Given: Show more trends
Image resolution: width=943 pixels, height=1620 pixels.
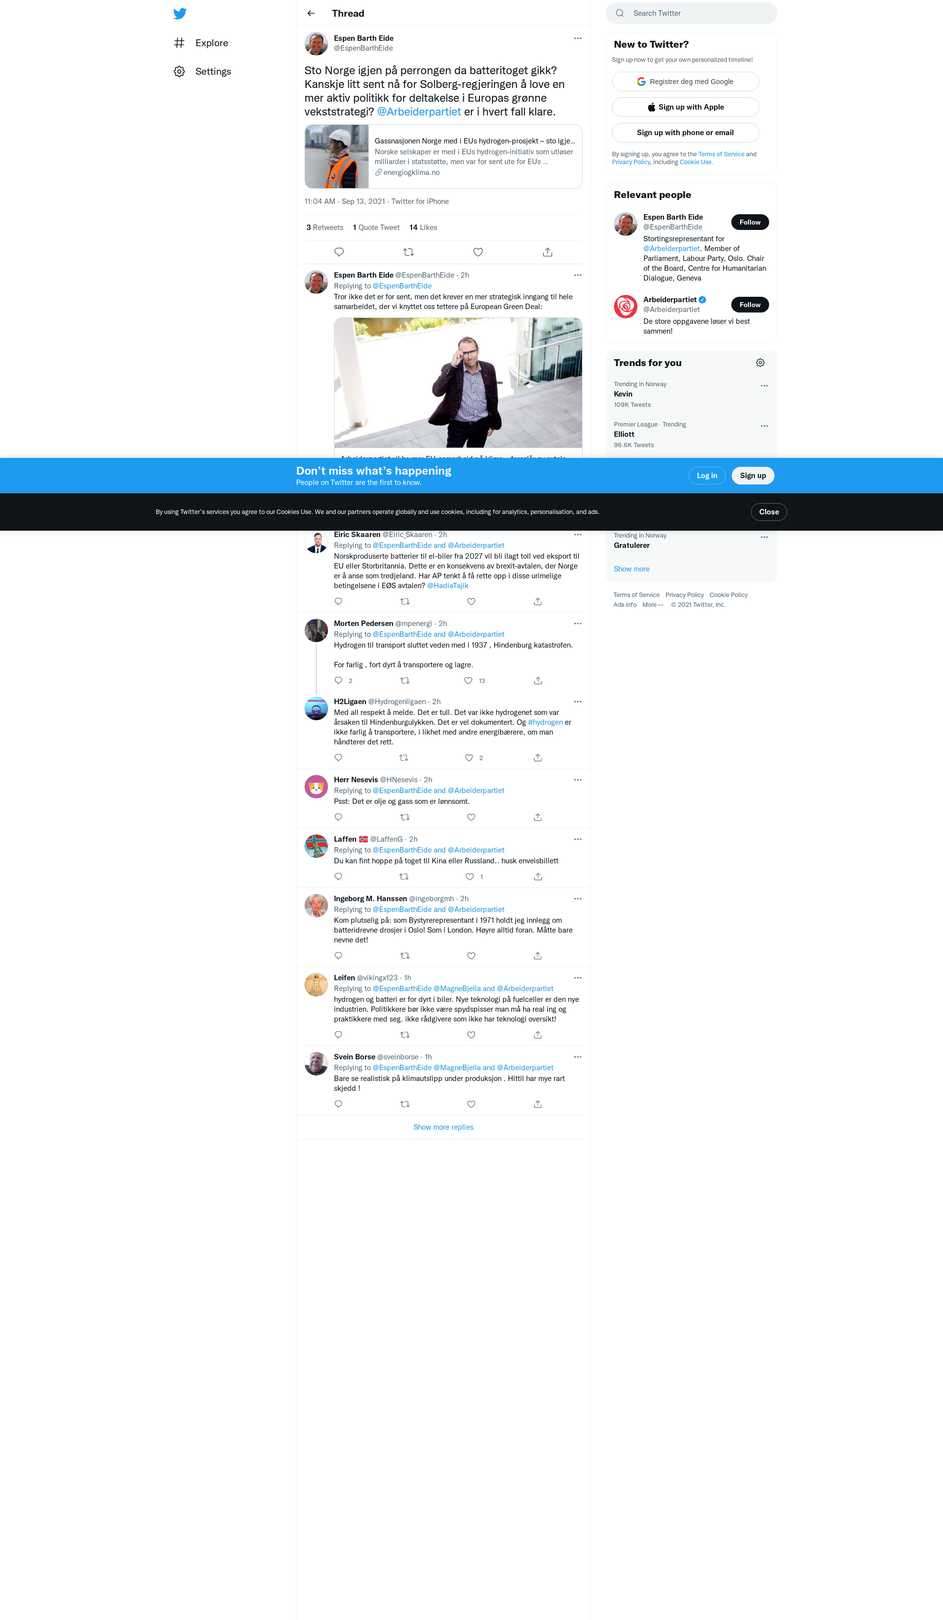Looking at the screenshot, I should coord(632,569).
